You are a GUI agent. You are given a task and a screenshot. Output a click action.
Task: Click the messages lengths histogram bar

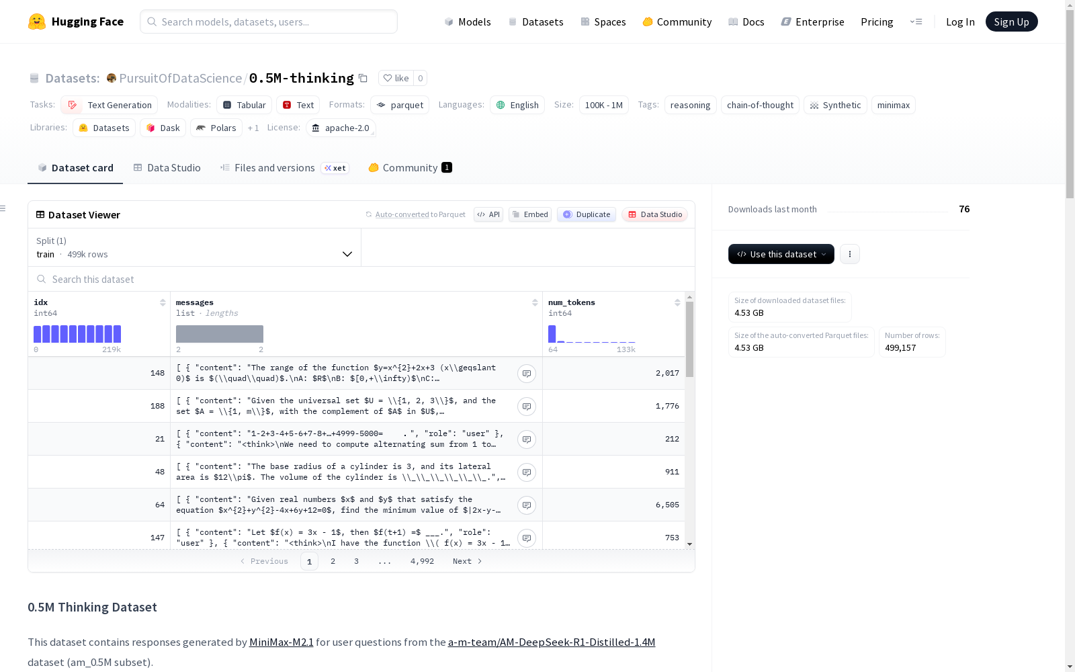[x=220, y=334]
